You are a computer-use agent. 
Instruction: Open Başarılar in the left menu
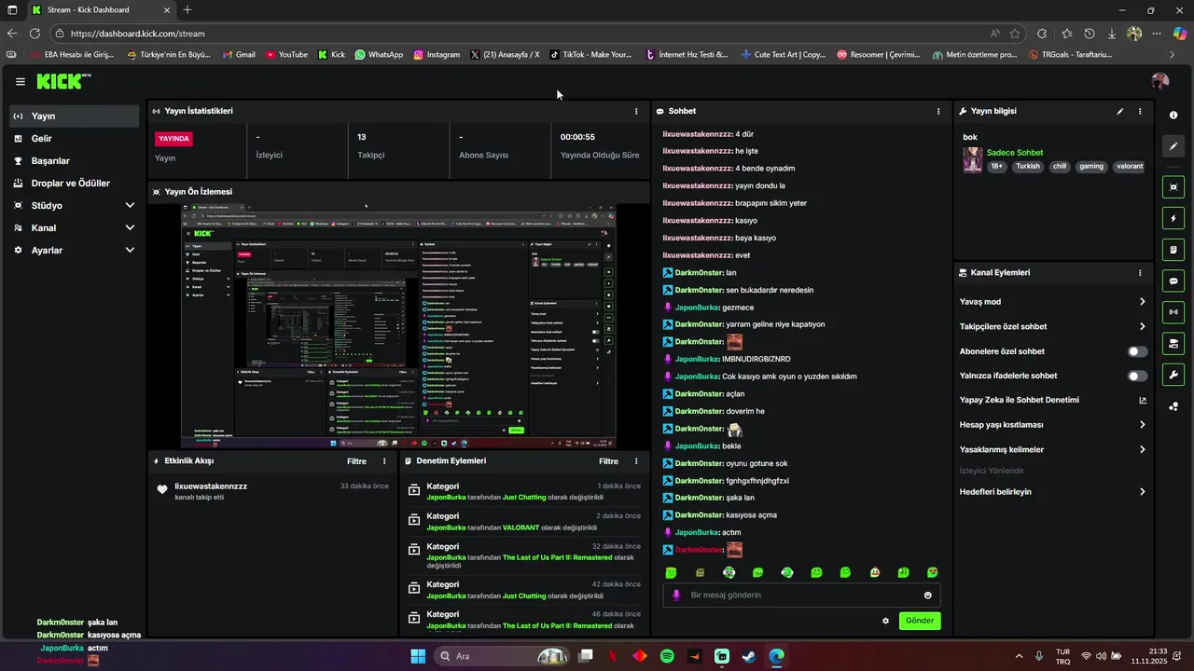coord(75,161)
